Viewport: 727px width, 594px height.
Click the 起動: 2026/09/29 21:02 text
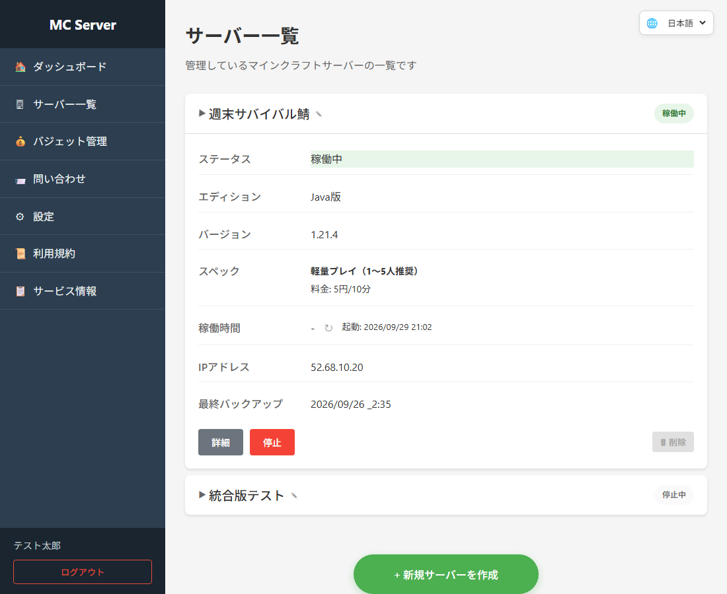[387, 327]
